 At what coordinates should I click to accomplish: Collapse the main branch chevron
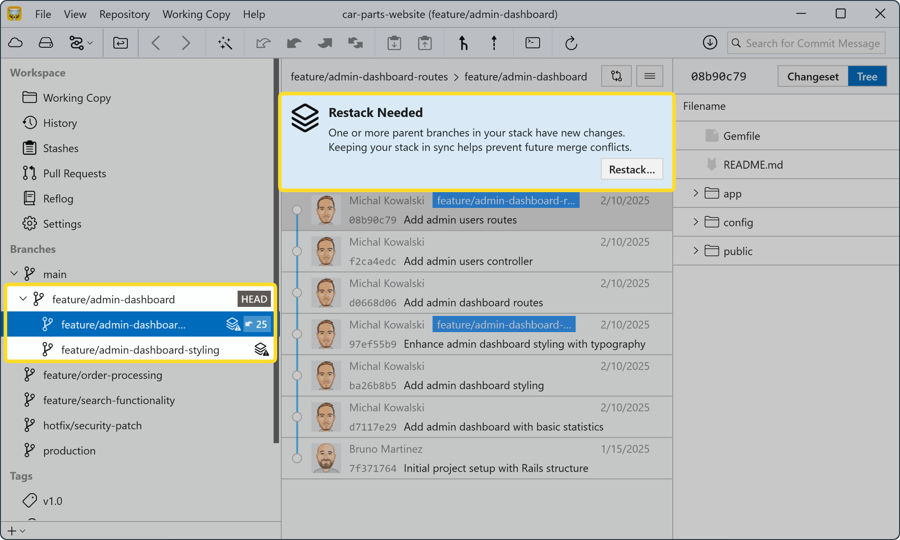[14, 274]
